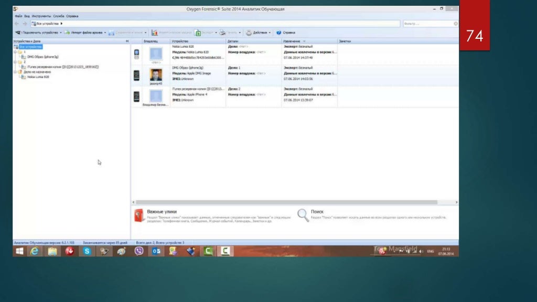The width and height of the screenshot is (537, 302).
Task: Click the save (floppy disk) toolbar icon
Action: (x=111, y=33)
